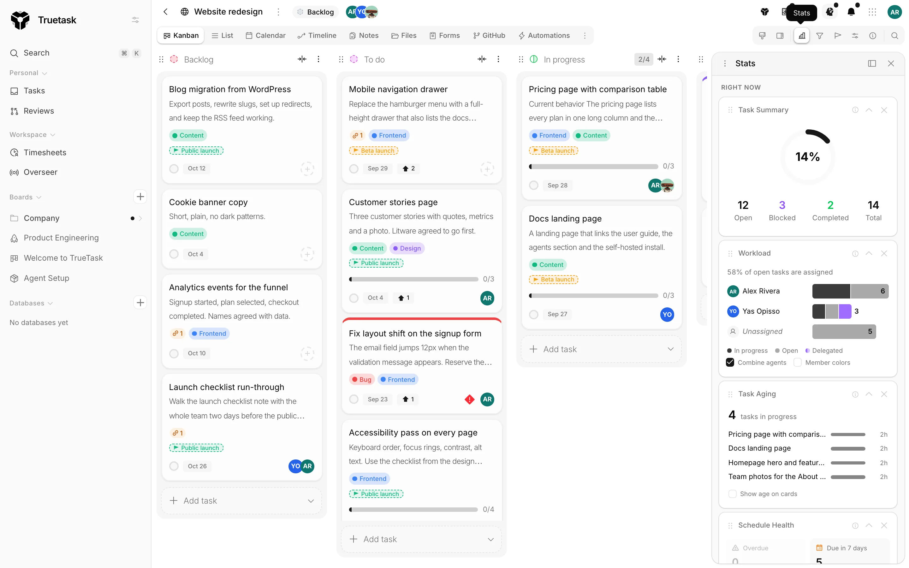Image resolution: width=909 pixels, height=568 pixels.
Task: Open the To do column options menu
Action: [x=498, y=59]
